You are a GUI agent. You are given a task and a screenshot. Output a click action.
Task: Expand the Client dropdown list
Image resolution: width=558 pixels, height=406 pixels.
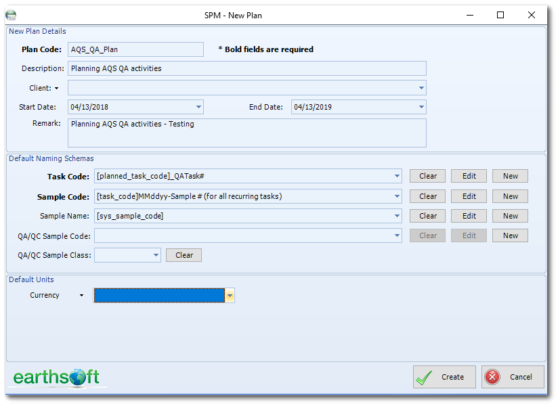click(x=421, y=88)
